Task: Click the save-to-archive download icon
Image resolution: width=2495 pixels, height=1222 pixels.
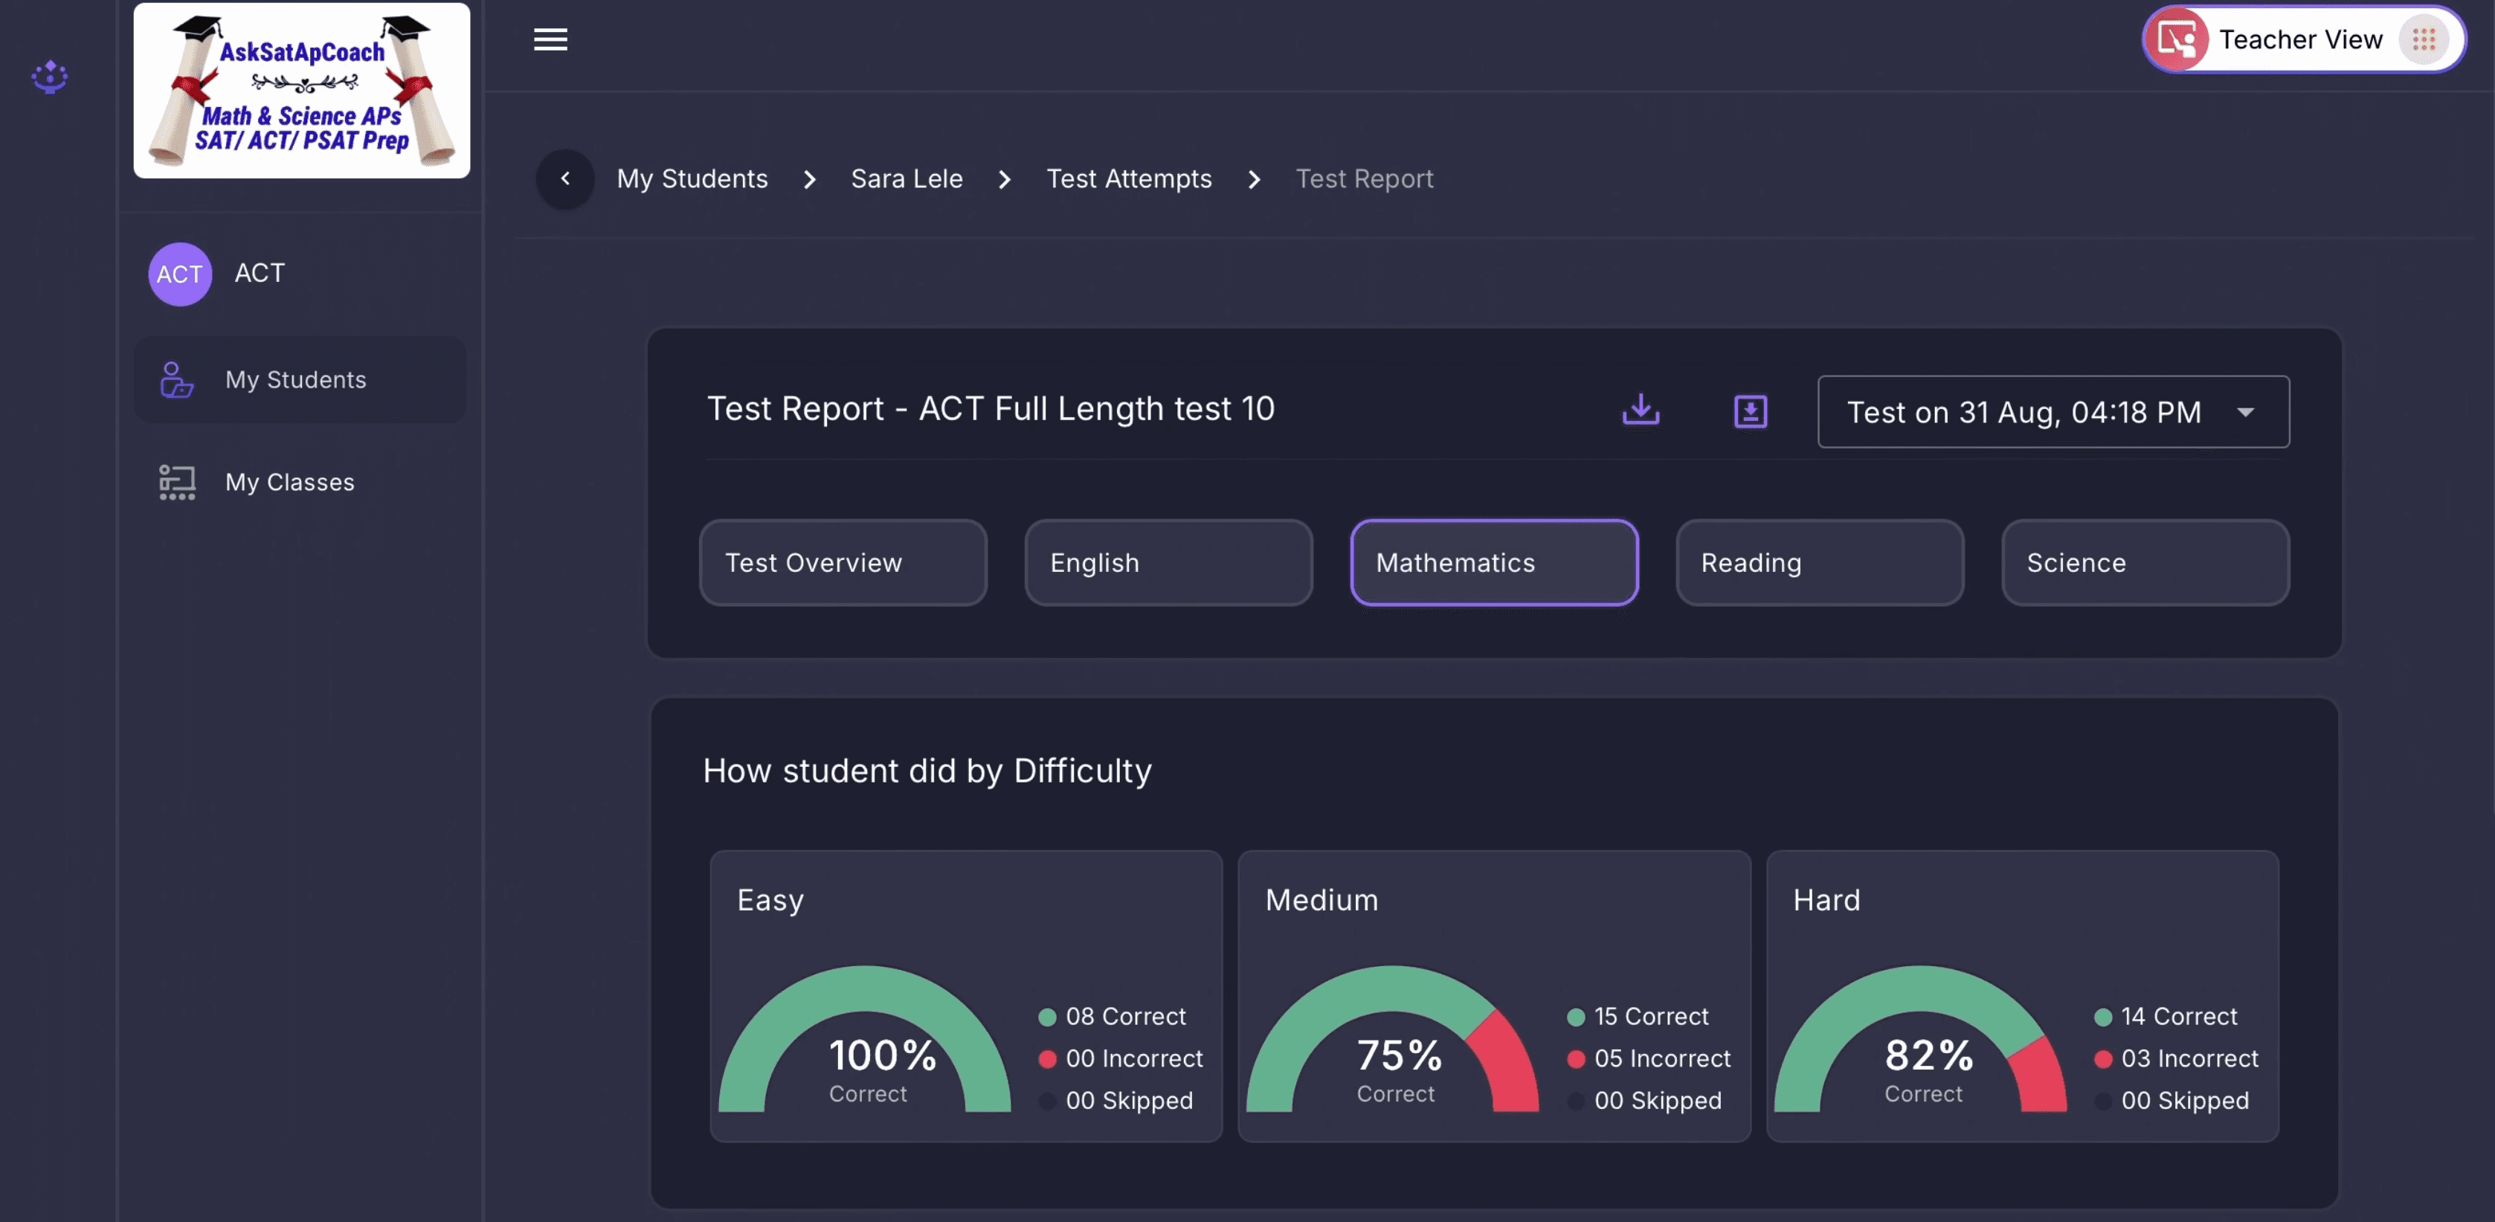Action: pyautogui.click(x=1749, y=411)
